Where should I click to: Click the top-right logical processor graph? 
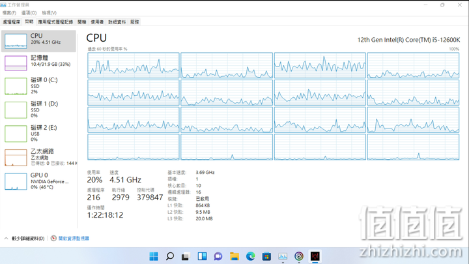point(413,65)
